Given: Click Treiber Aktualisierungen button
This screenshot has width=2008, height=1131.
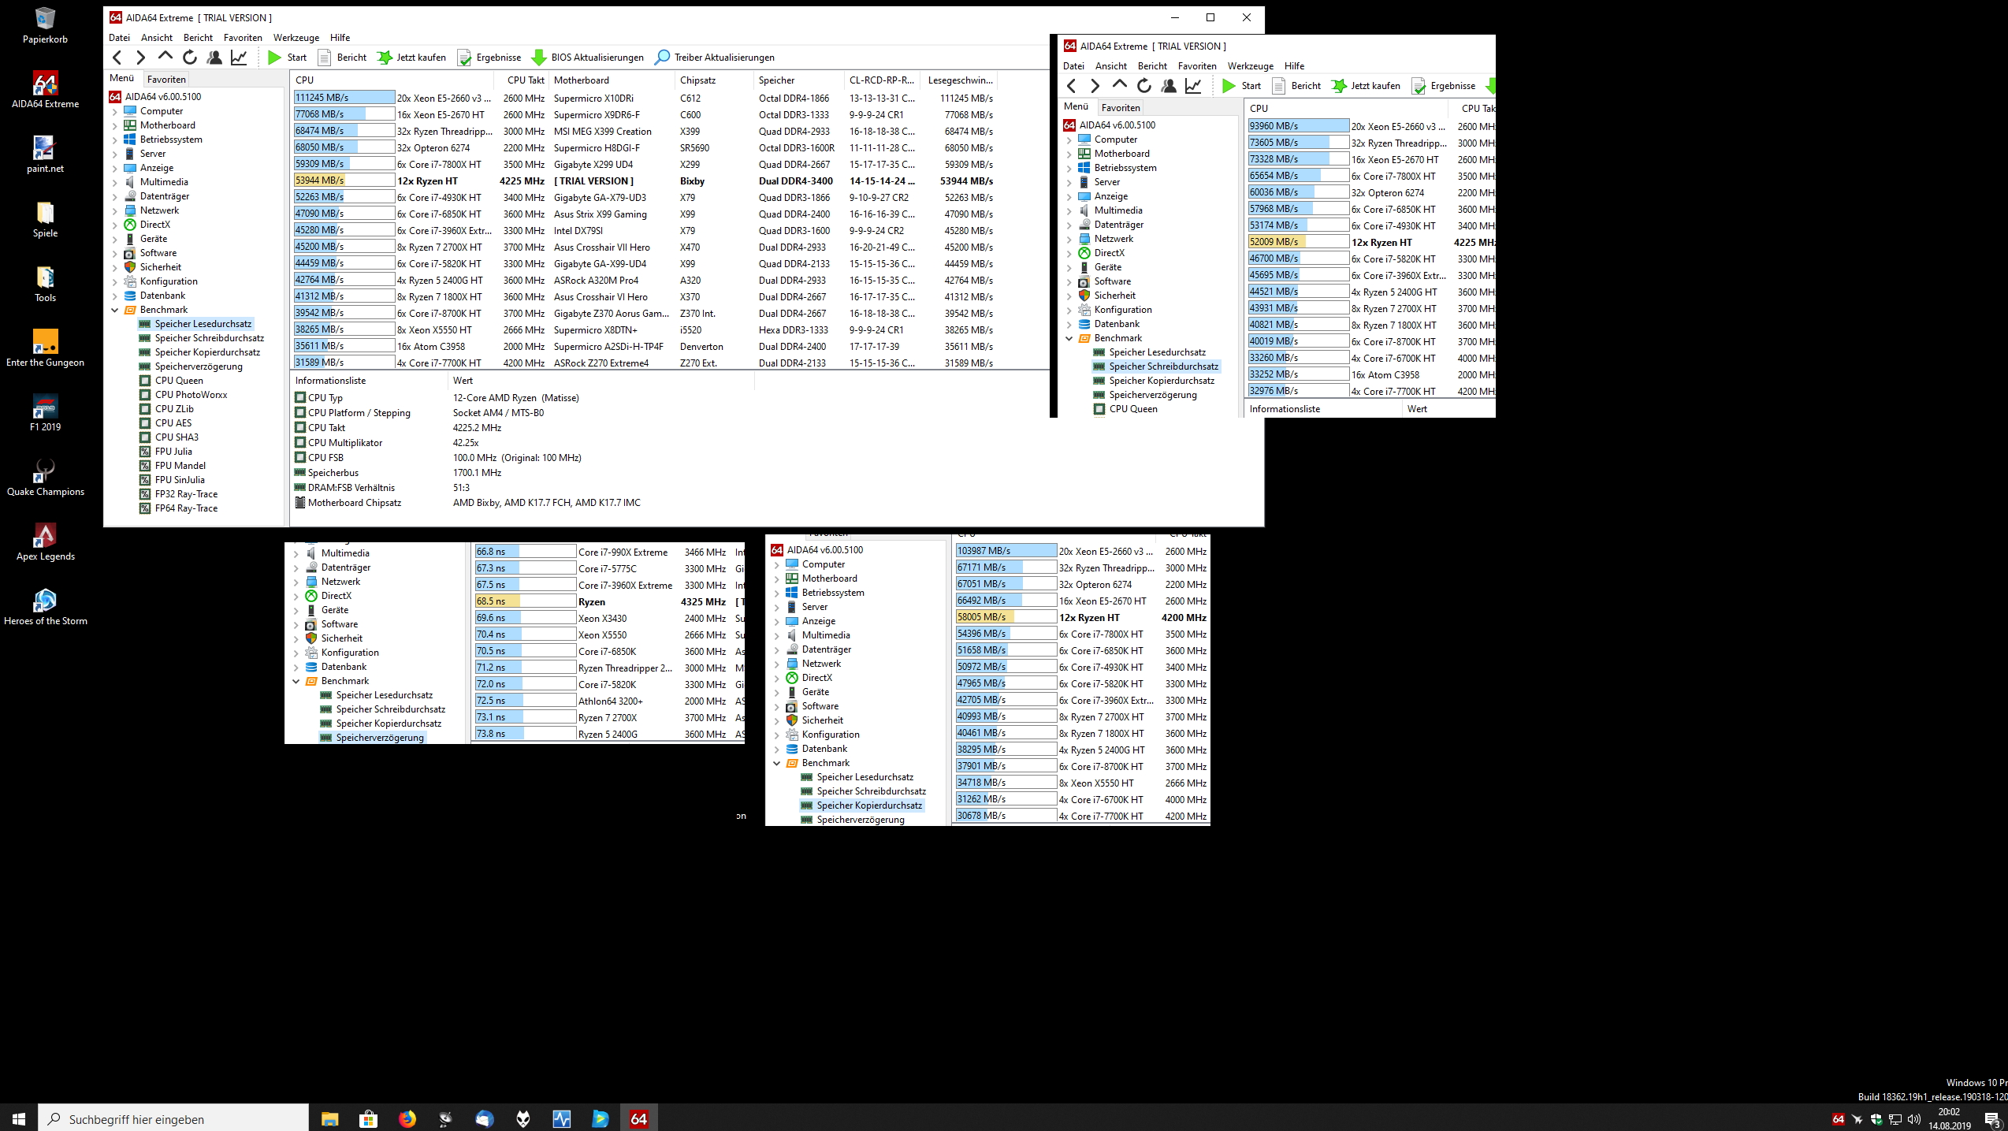Looking at the screenshot, I should [x=715, y=57].
